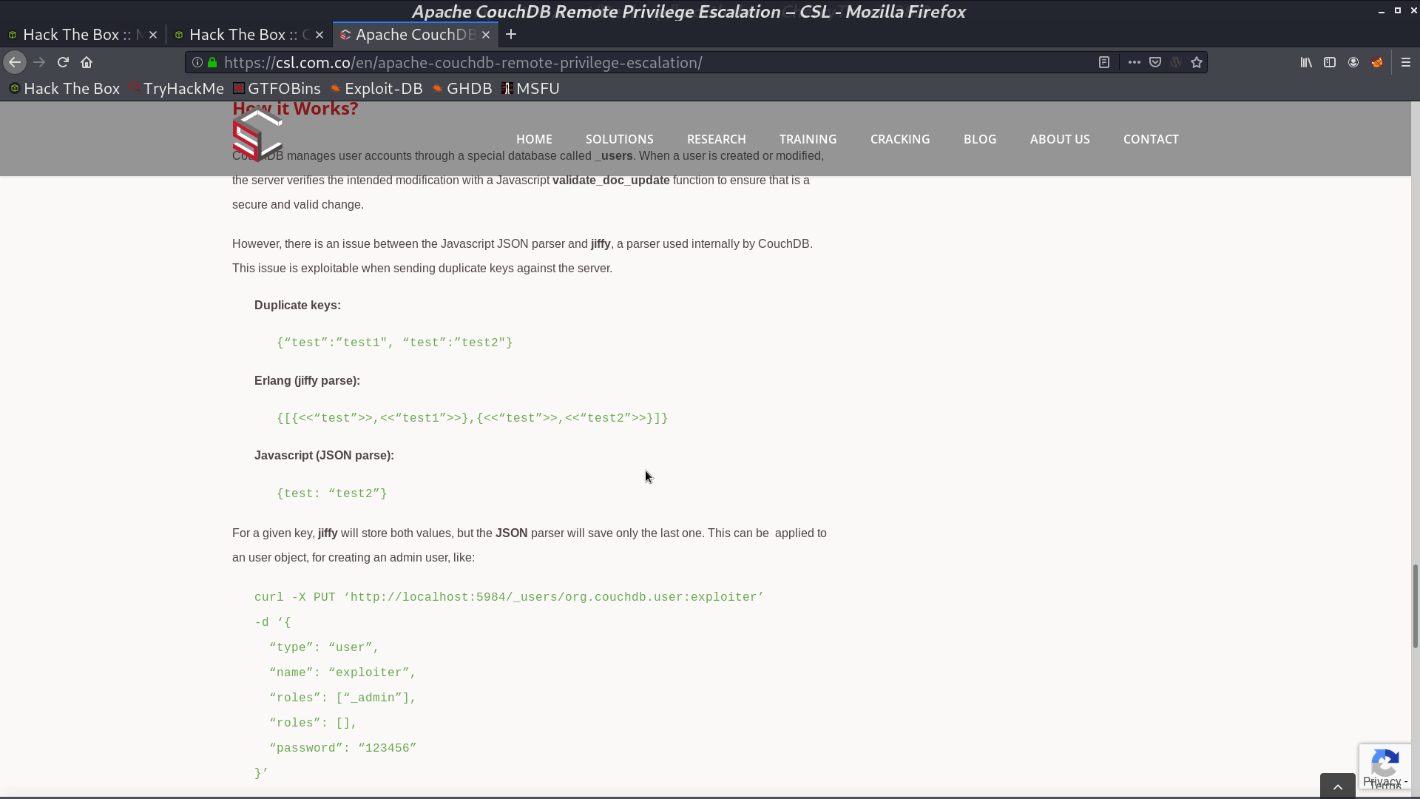The width and height of the screenshot is (1420, 799).
Task: Click the '“roles”: [],' code line
Action: [x=314, y=723]
